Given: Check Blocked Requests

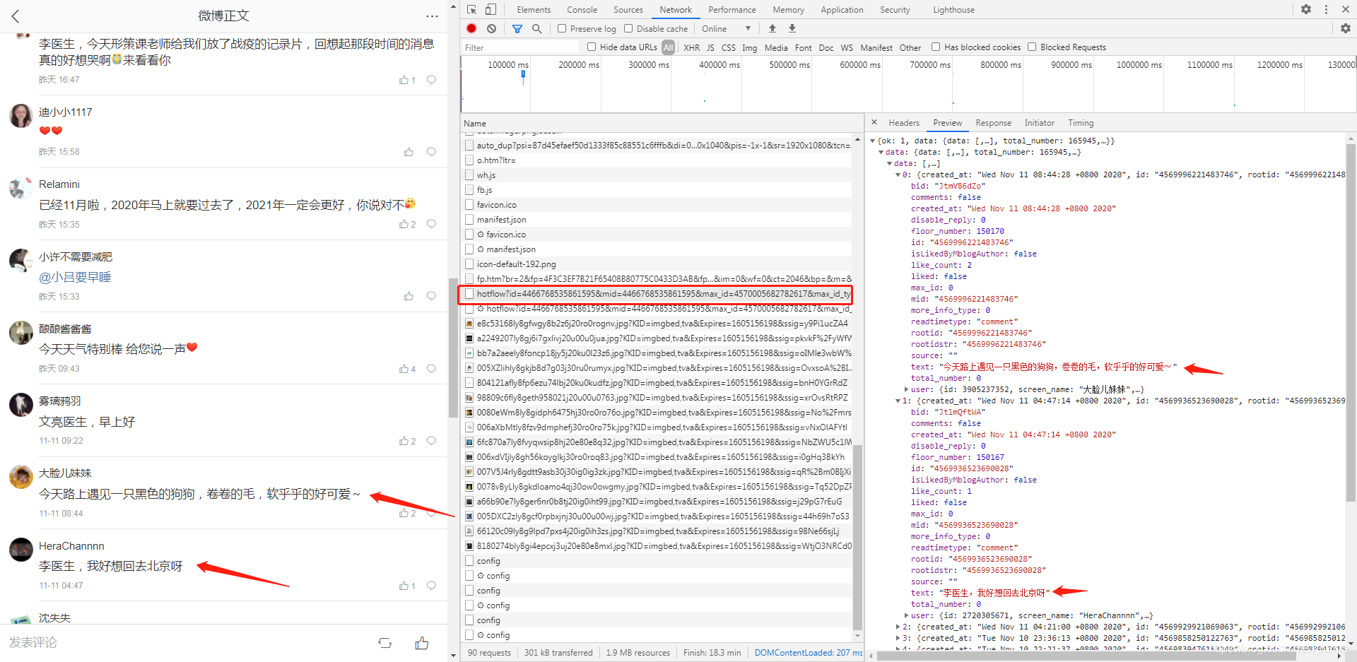Looking at the screenshot, I should point(1032,47).
